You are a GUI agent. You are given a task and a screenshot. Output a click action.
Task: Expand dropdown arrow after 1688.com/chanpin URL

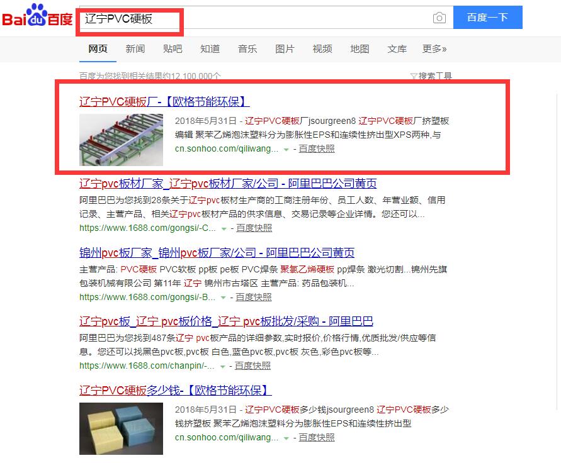tap(222, 367)
